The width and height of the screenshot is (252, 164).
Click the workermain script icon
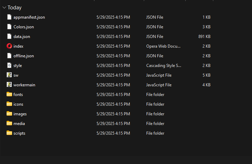pos(9,85)
